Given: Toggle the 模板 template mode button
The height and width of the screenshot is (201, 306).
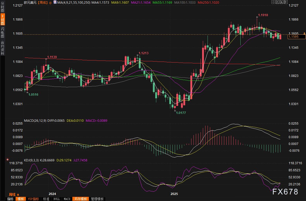Looking at the screenshot, I should tap(20, 199).
